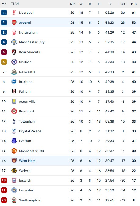Click the Manchester Utd team name

[31, 151]
